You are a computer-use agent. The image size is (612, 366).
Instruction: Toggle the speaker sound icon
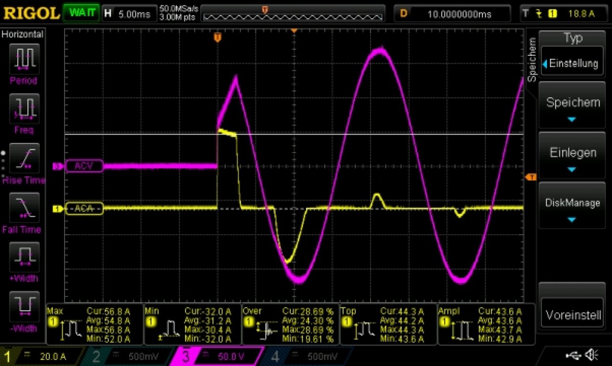(x=591, y=355)
